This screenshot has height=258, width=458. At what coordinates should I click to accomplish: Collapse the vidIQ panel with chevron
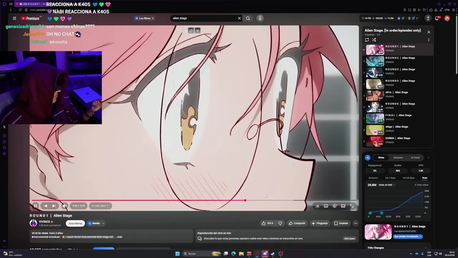pyautogui.click(x=428, y=158)
